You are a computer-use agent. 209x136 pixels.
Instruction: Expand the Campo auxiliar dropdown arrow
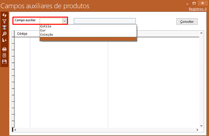coord(65,21)
